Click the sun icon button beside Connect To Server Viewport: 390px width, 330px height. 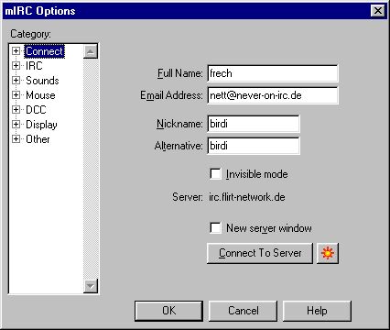click(328, 253)
